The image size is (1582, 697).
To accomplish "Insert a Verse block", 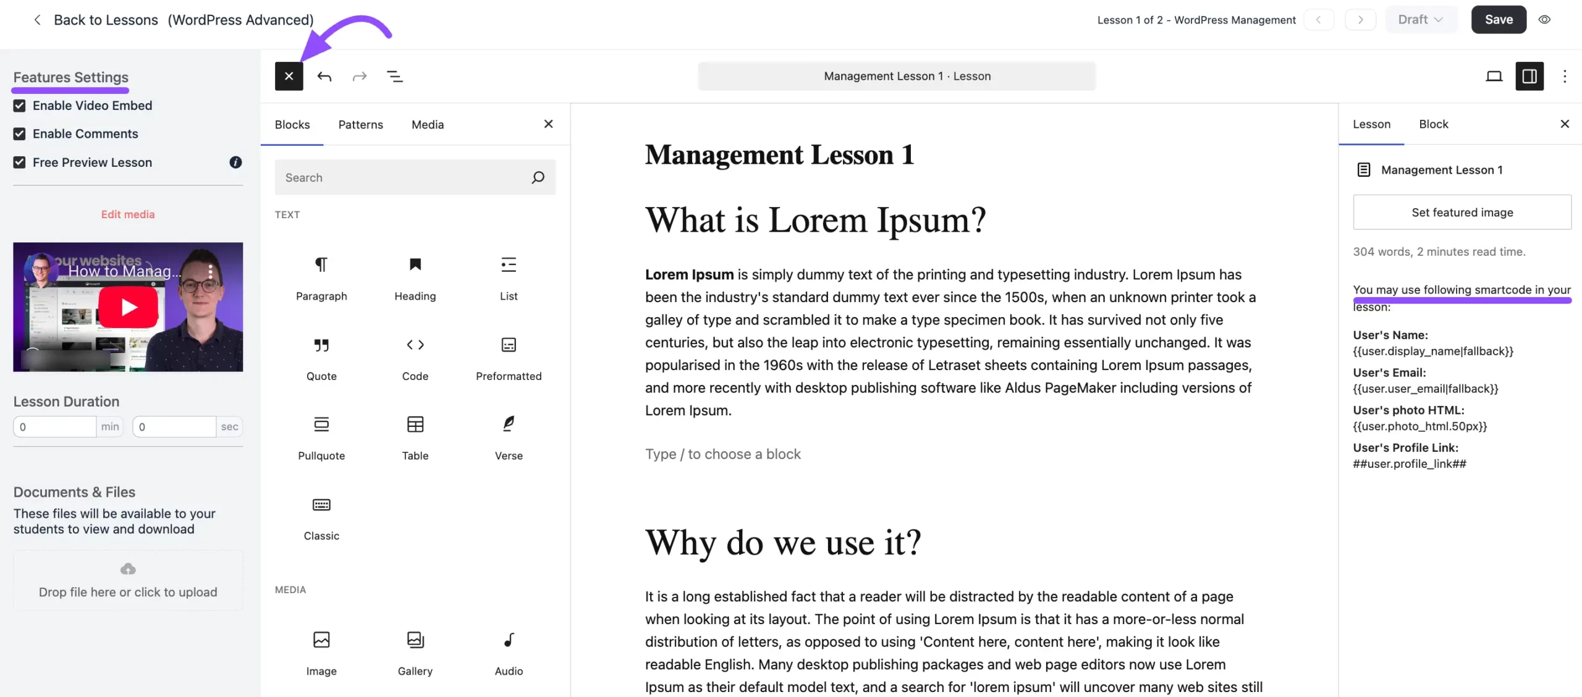I will tap(509, 438).
